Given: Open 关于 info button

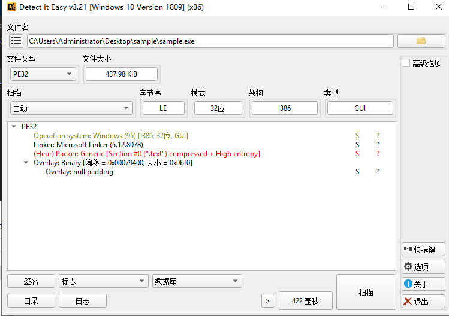Looking at the screenshot, I should (423, 284).
